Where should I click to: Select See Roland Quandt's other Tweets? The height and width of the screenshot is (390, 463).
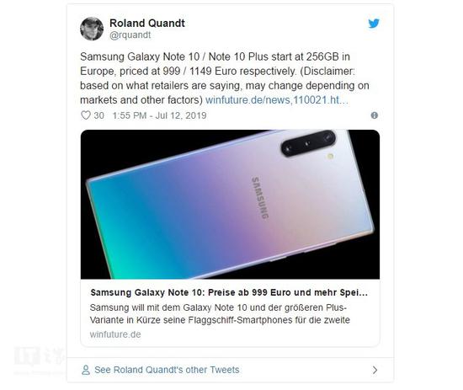click(167, 370)
